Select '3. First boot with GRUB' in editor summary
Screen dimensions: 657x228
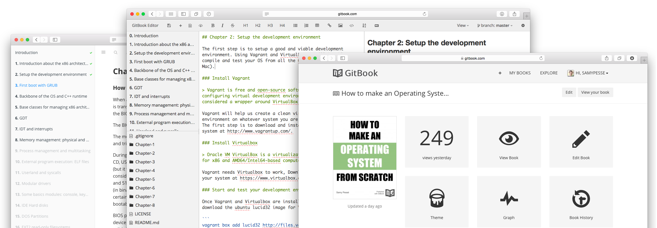click(x=152, y=62)
